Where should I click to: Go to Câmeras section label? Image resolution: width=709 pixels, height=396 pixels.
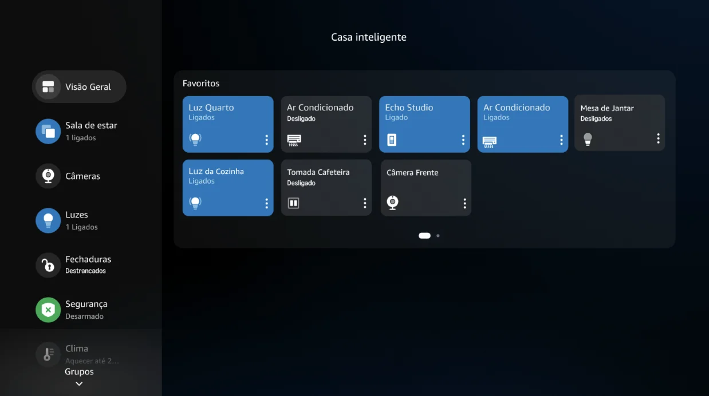coord(82,176)
